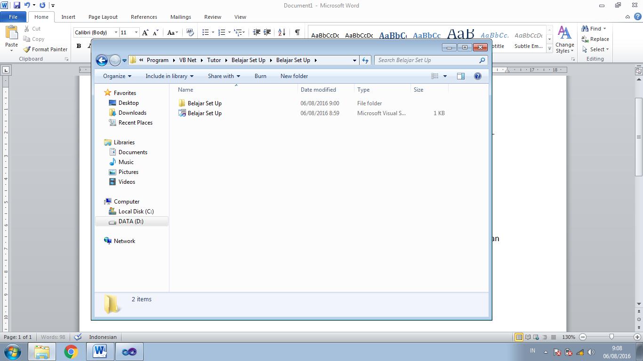
Task: Switch to Print Layout view in status bar
Action: (x=519, y=337)
